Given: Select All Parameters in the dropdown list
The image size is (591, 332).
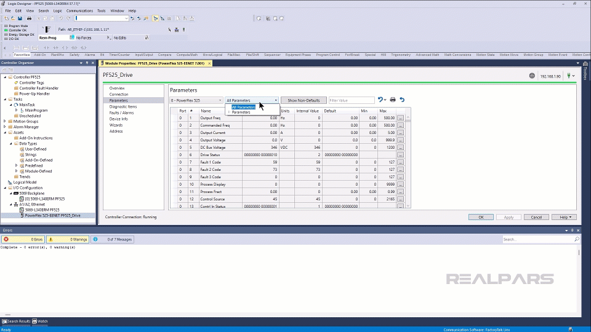Looking at the screenshot, I should [x=244, y=107].
